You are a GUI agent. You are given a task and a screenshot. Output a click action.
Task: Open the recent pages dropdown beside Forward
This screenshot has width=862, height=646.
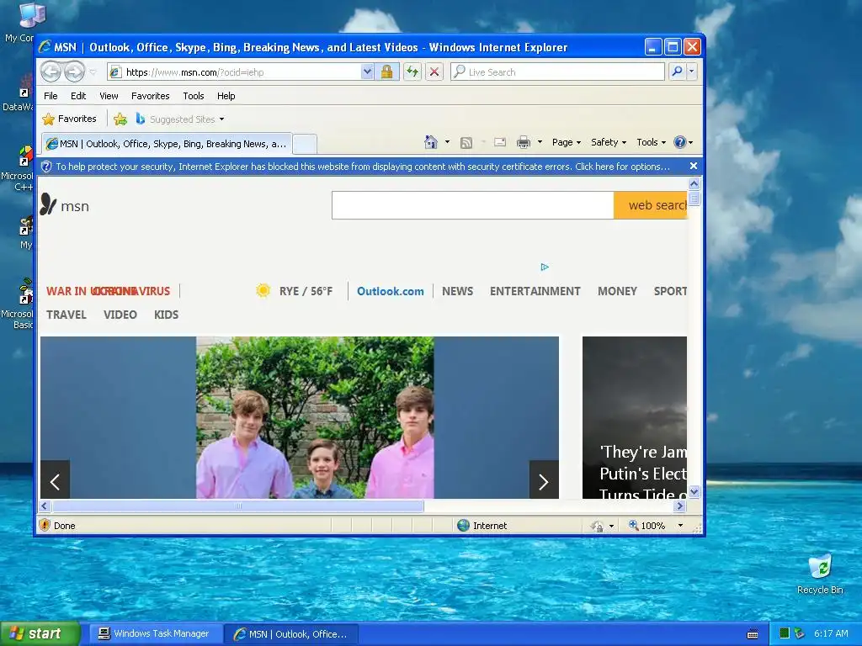pos(93,72)
